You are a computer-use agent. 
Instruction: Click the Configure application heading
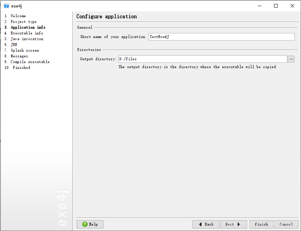point(106,16)
